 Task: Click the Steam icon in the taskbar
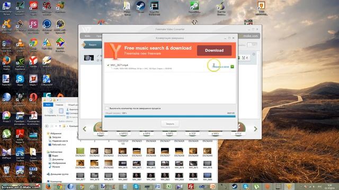[235, 186]
